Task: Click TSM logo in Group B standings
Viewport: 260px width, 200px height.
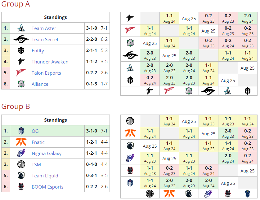Action: pyautogui.click(x=21, y=164)
